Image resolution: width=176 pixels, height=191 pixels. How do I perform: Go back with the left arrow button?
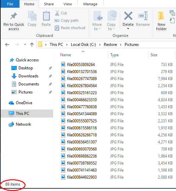tap(7, 45)
